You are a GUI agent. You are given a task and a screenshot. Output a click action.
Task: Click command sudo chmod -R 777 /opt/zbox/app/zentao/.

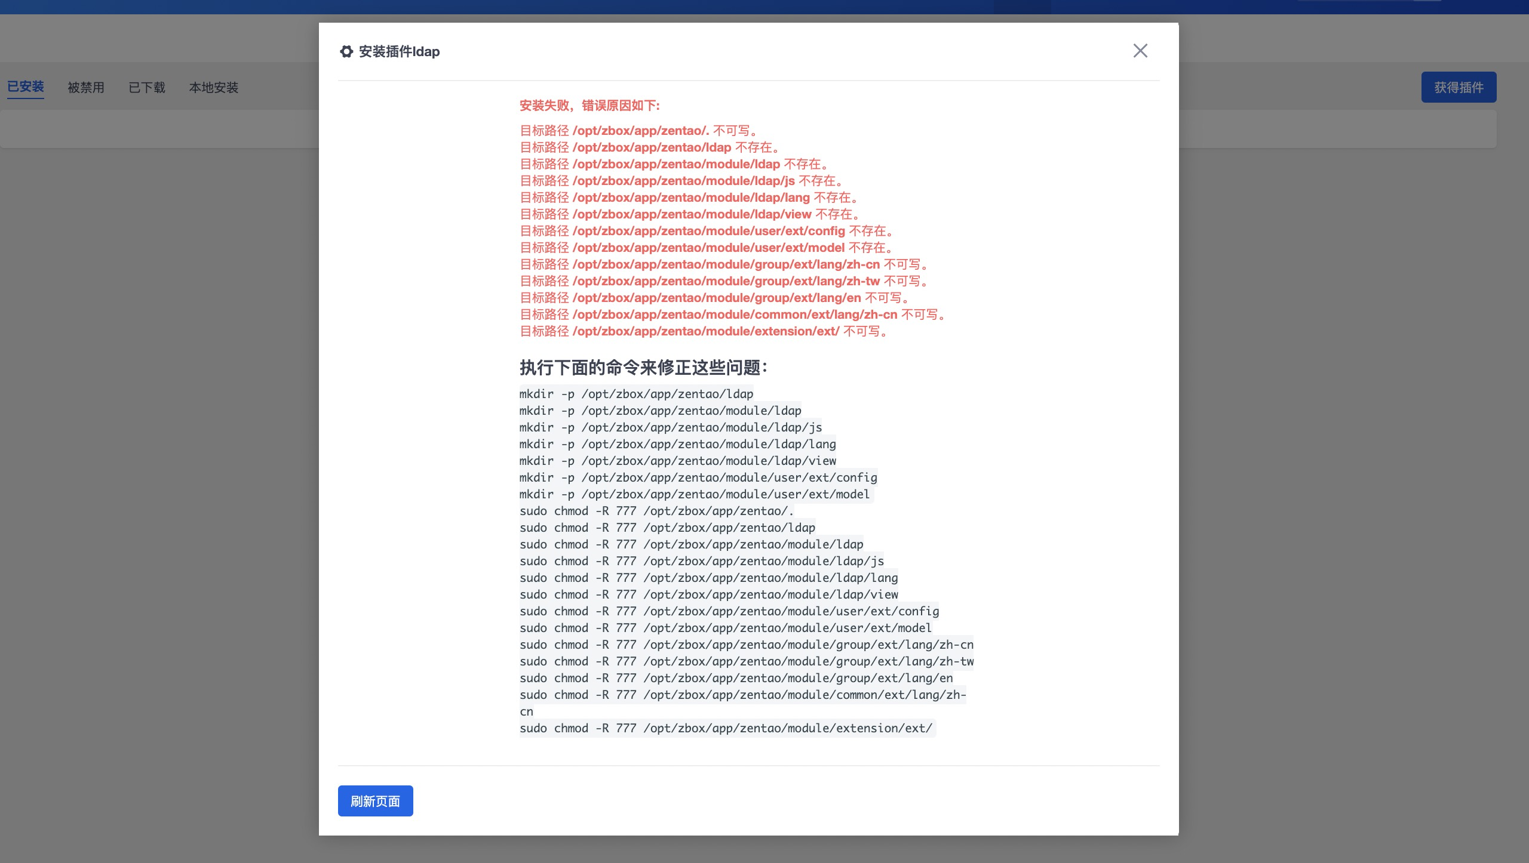[657, 511]
